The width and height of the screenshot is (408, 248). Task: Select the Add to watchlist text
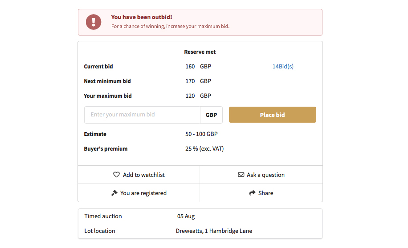[x=143, y=175]
